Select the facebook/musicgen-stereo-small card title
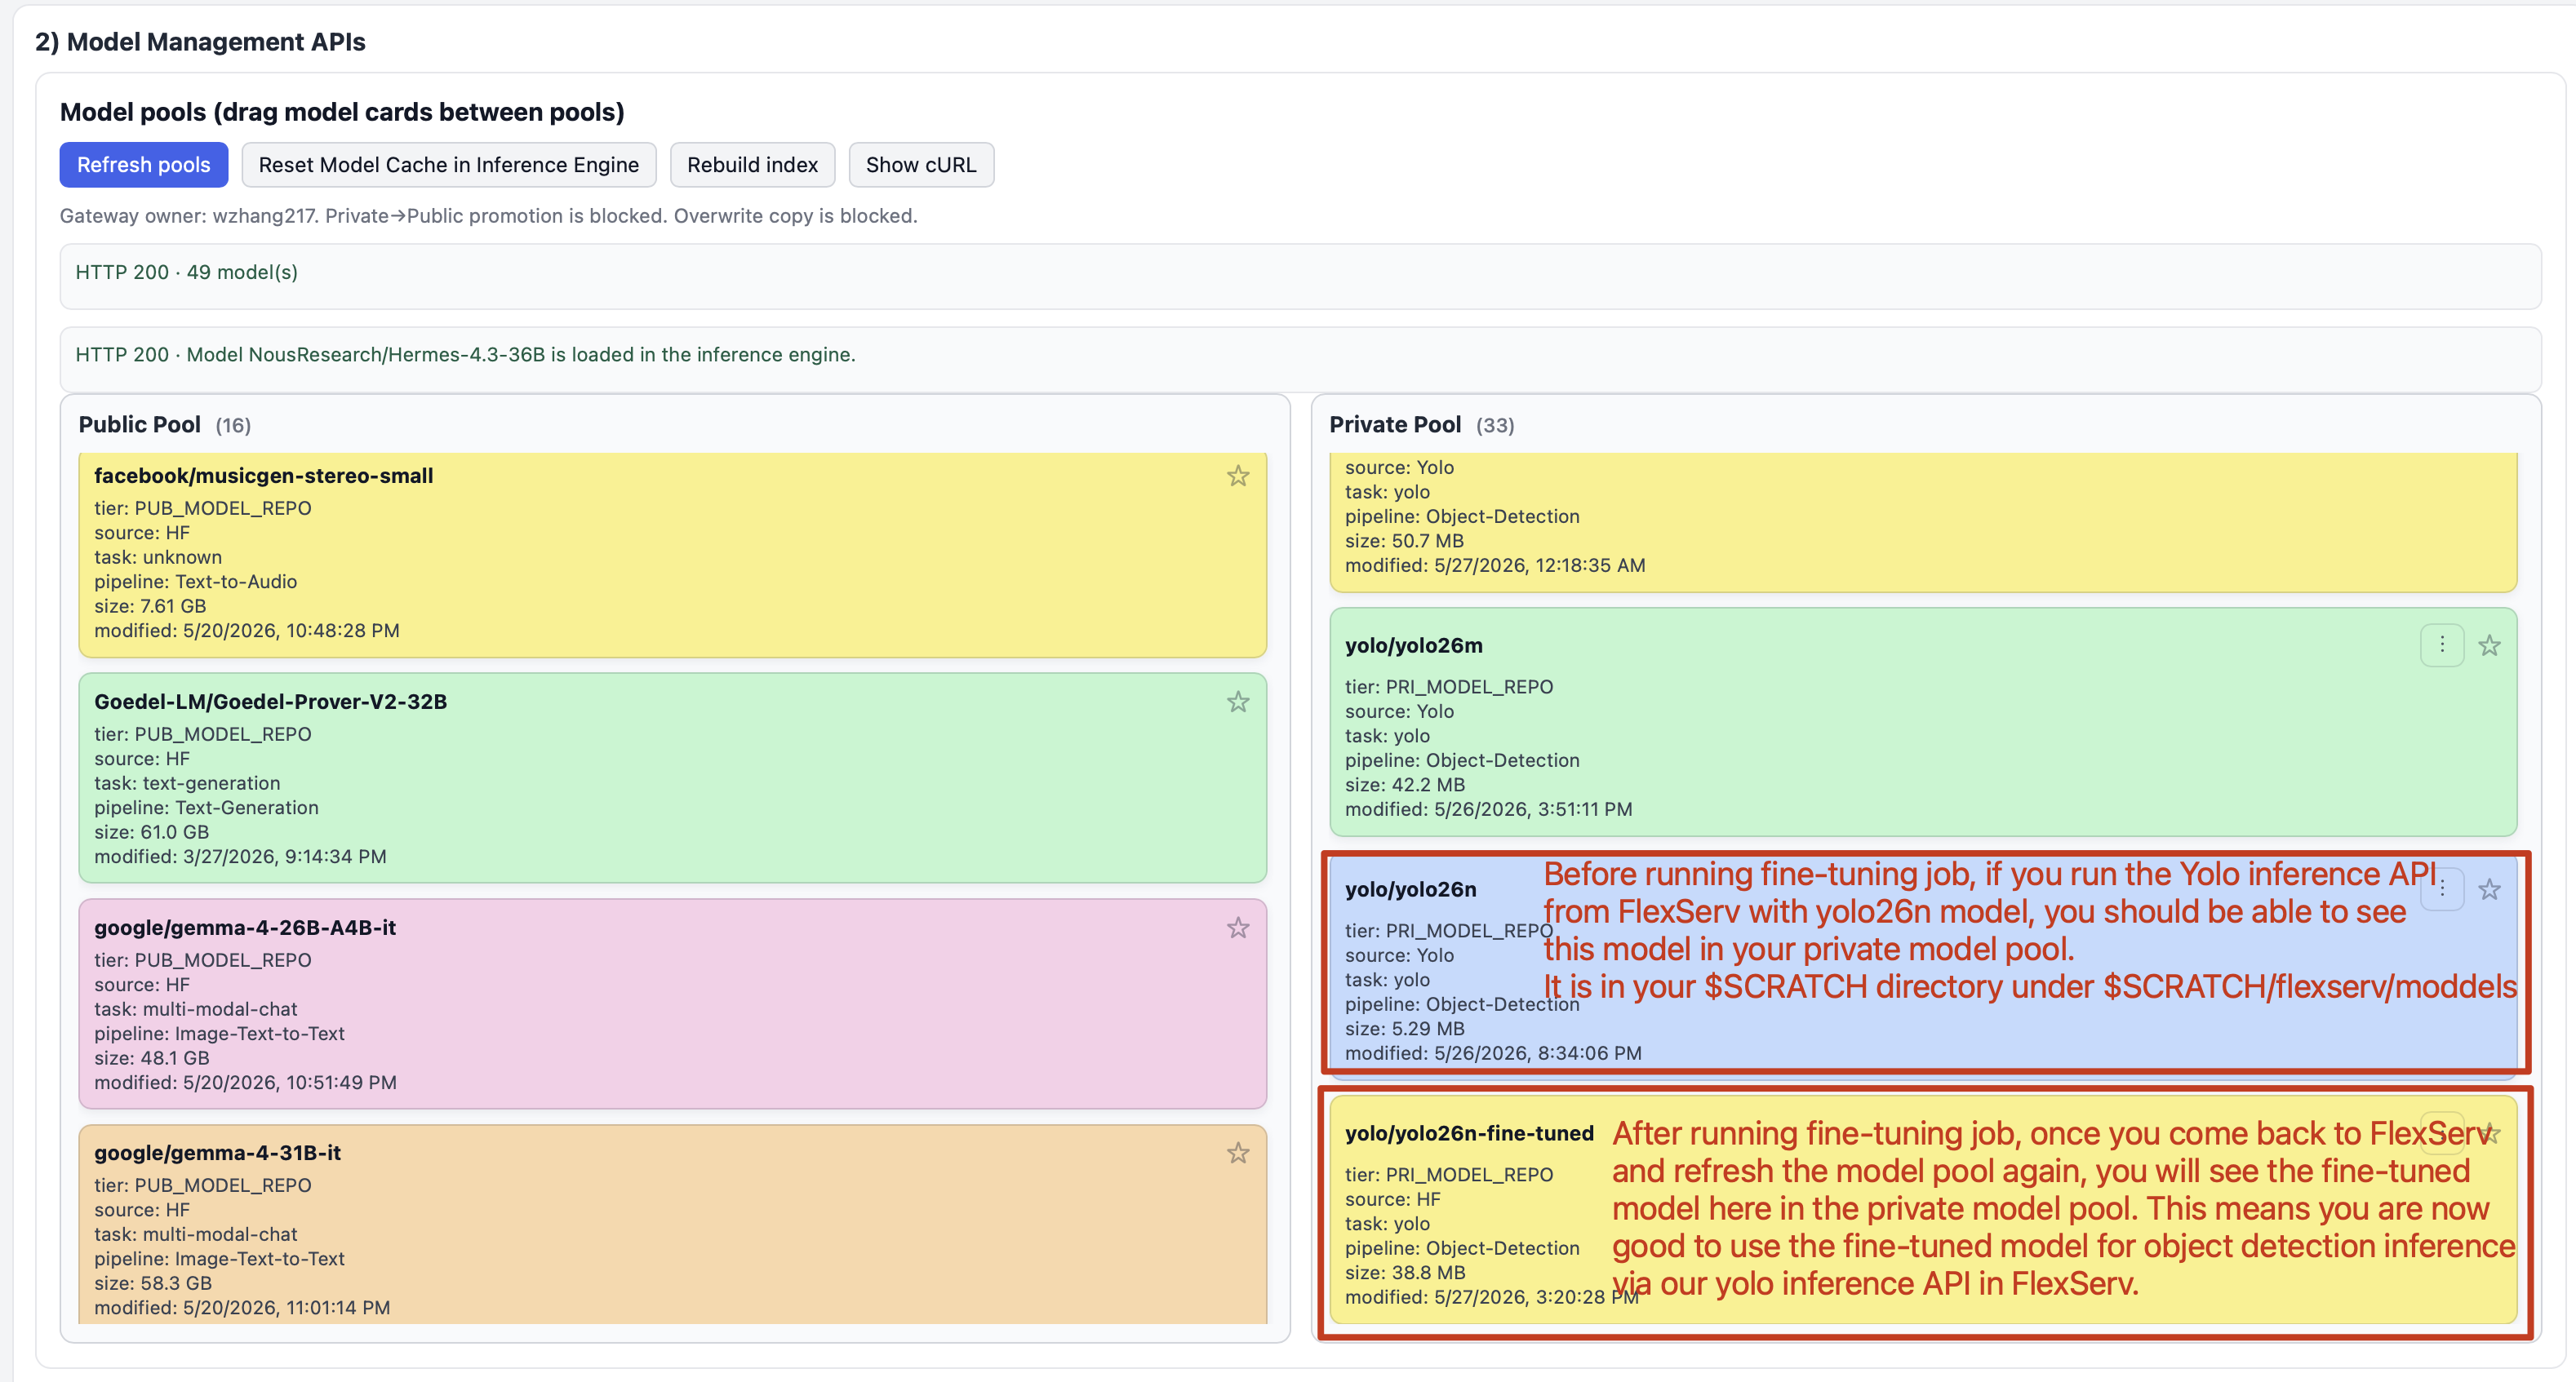The image size is (2576, 1382). click(264, 476)
